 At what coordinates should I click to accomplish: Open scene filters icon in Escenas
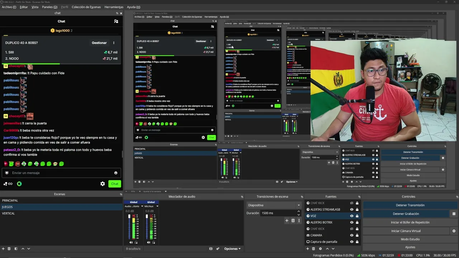(16, 249)
